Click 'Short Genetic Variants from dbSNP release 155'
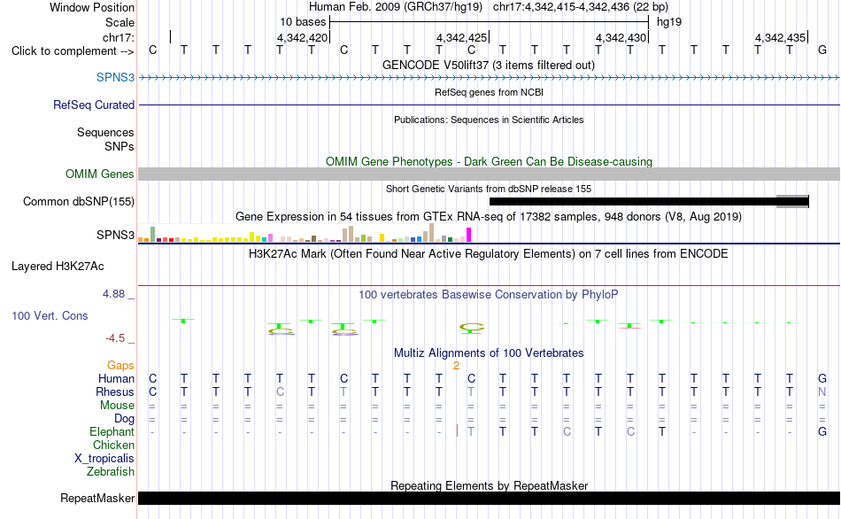This screenshot has width=841, height=519. click(489, 189)
